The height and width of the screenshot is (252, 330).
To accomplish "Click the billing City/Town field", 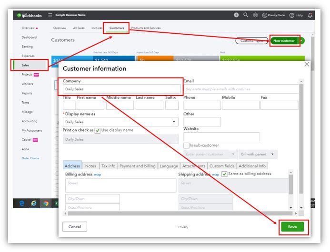I will pyautogui.click(x=92, y=199).
